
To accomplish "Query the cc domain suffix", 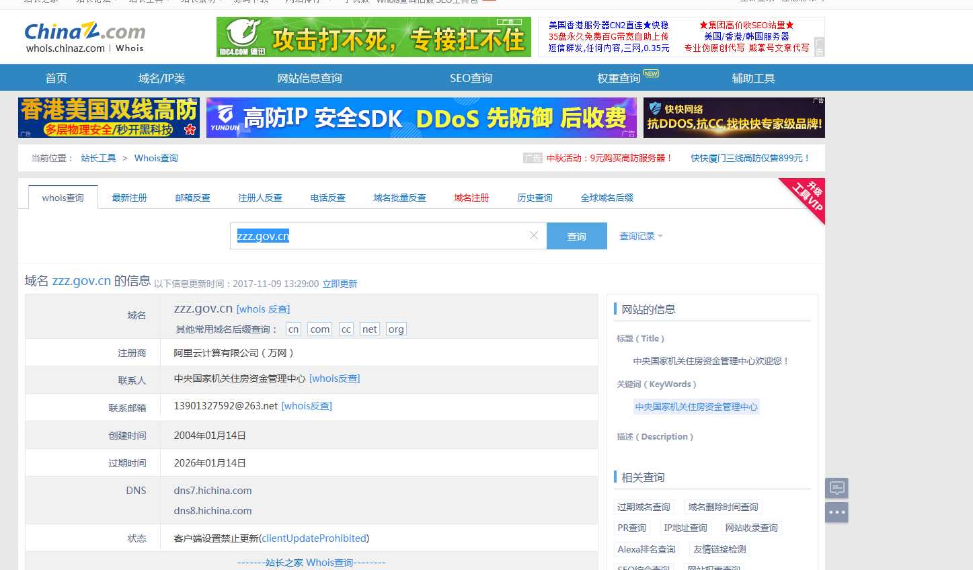I will [x=346, y=329].
